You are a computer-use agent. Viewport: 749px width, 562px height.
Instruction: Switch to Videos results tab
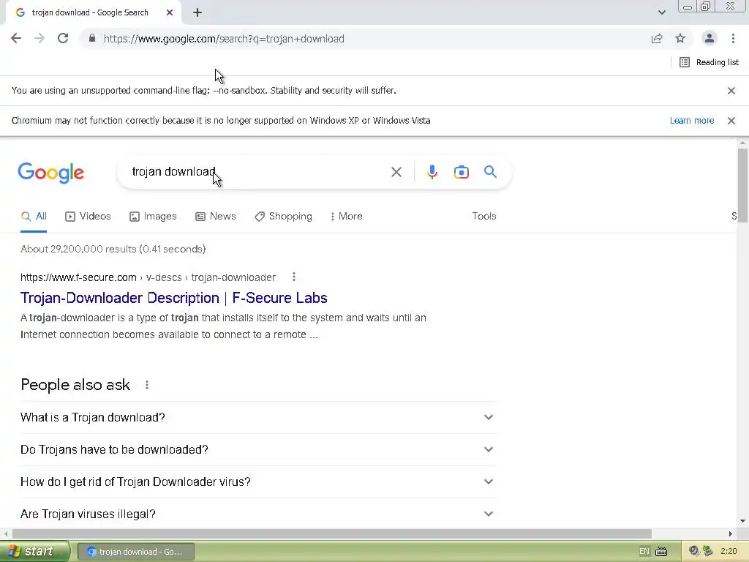tap(88, 217)
